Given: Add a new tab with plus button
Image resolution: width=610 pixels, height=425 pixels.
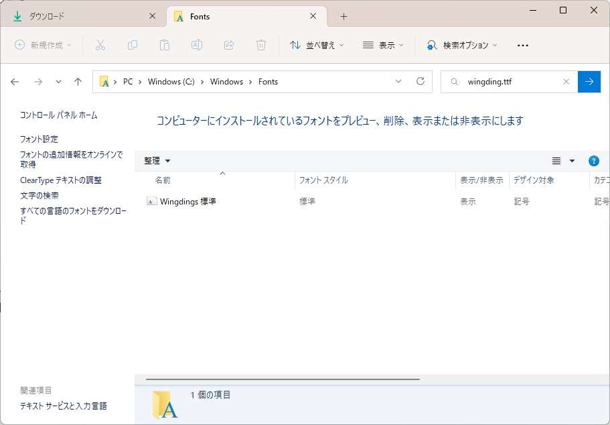Looking at the screenshot, I should click(x=344, y=16).
